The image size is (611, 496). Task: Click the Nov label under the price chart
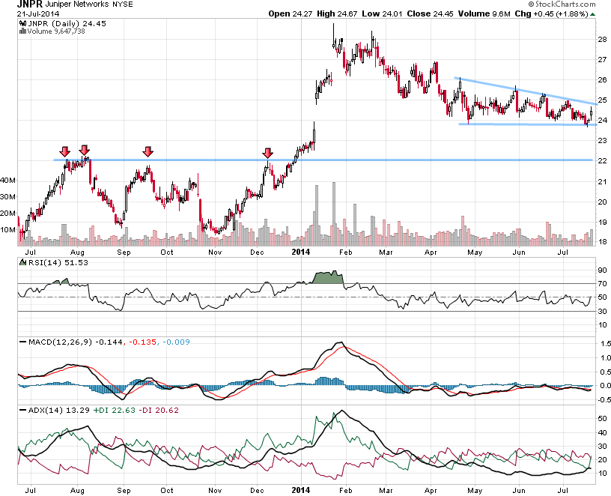tap(215, 252)
